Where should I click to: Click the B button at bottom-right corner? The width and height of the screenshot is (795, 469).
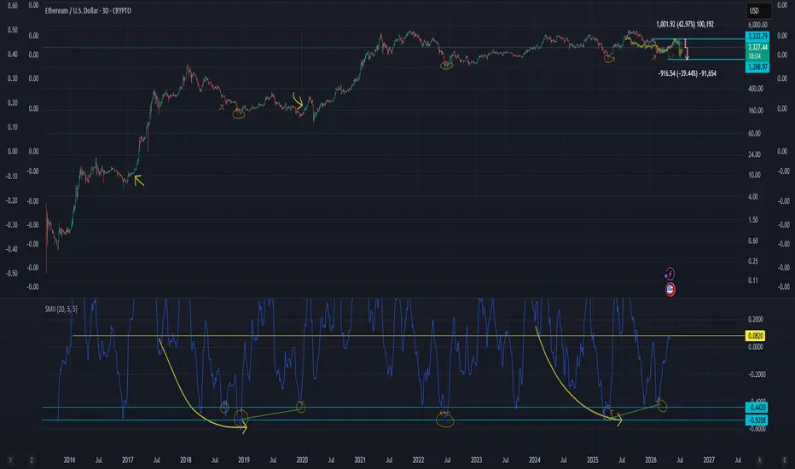(x=785, y=460)
